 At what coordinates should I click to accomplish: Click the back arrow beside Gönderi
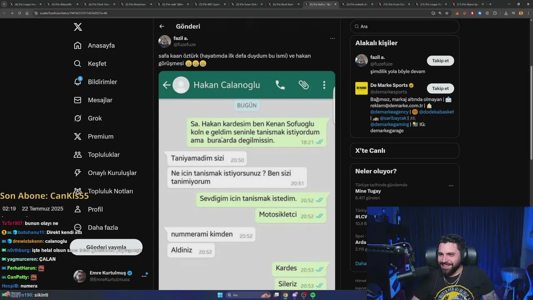(x=162, y=26)
